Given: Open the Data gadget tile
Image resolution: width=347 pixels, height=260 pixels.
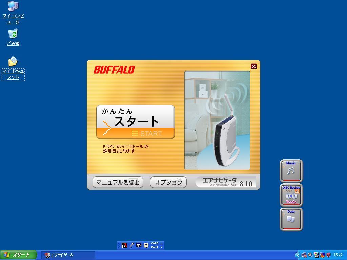Looking at the screenshot, I should pos(291,219).
